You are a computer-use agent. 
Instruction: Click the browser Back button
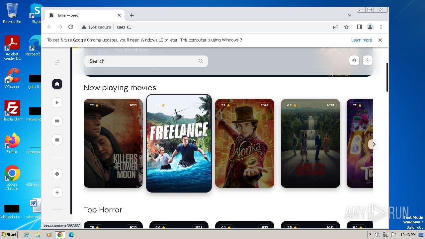(x=49, y=27)
